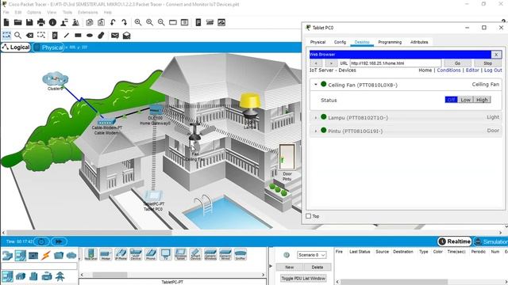Set Ceiling Fan status to Off
The width and height of the screenshot is (508, 285).
[x=451, y=100]
